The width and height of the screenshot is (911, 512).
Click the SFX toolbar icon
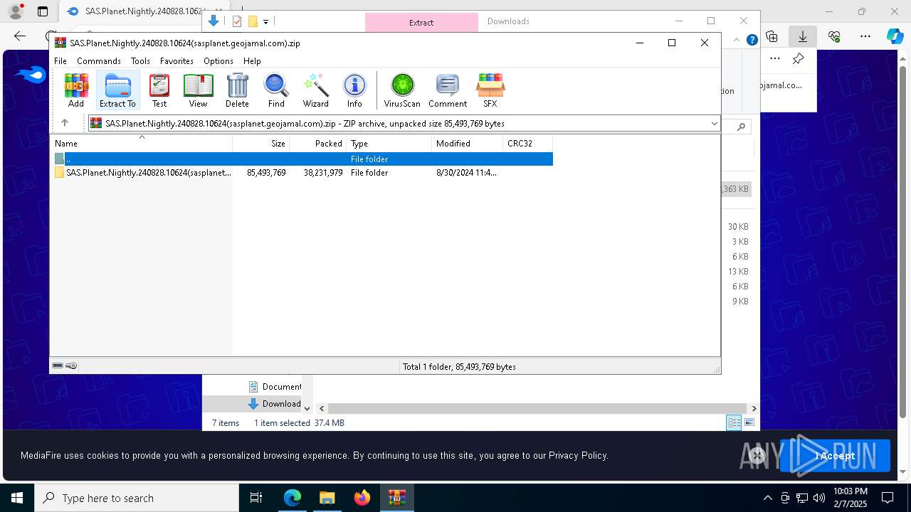coord(490,90)
